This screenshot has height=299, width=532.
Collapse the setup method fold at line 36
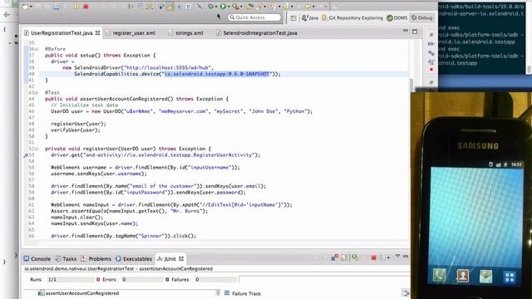(x=37, y=49)
